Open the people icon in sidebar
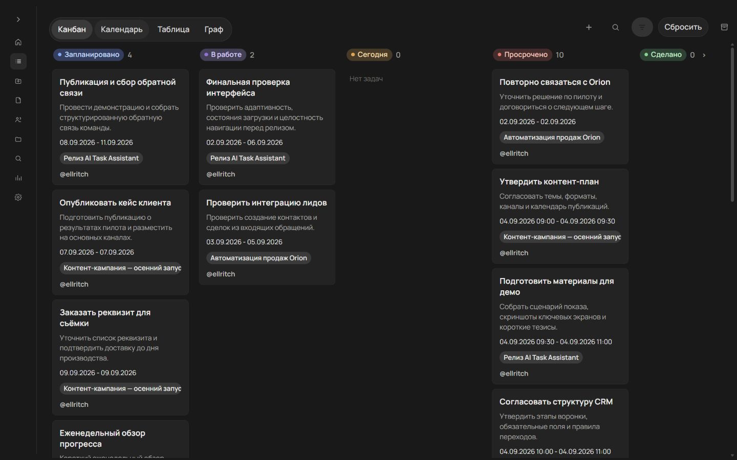 18,120
